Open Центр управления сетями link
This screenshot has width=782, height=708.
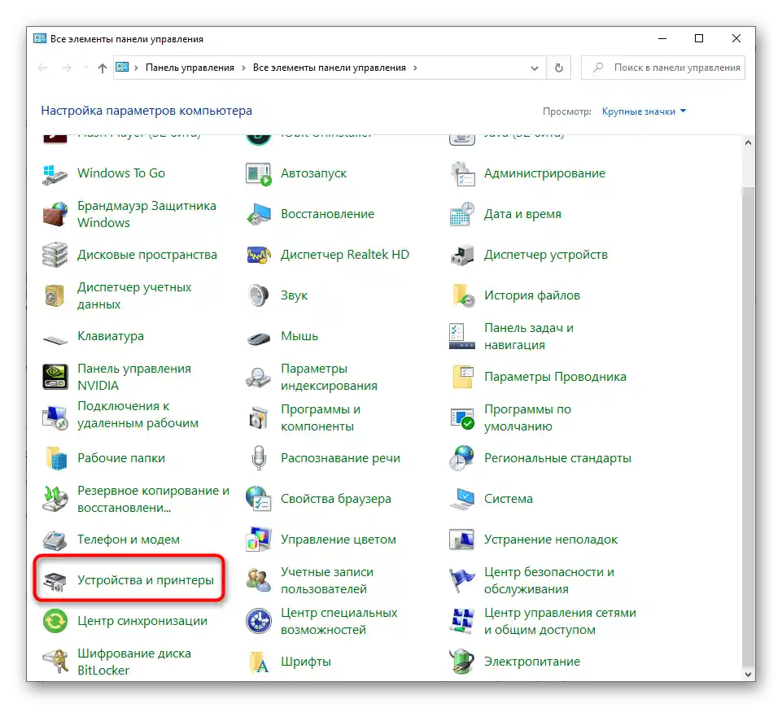click(x=560, y=621)
